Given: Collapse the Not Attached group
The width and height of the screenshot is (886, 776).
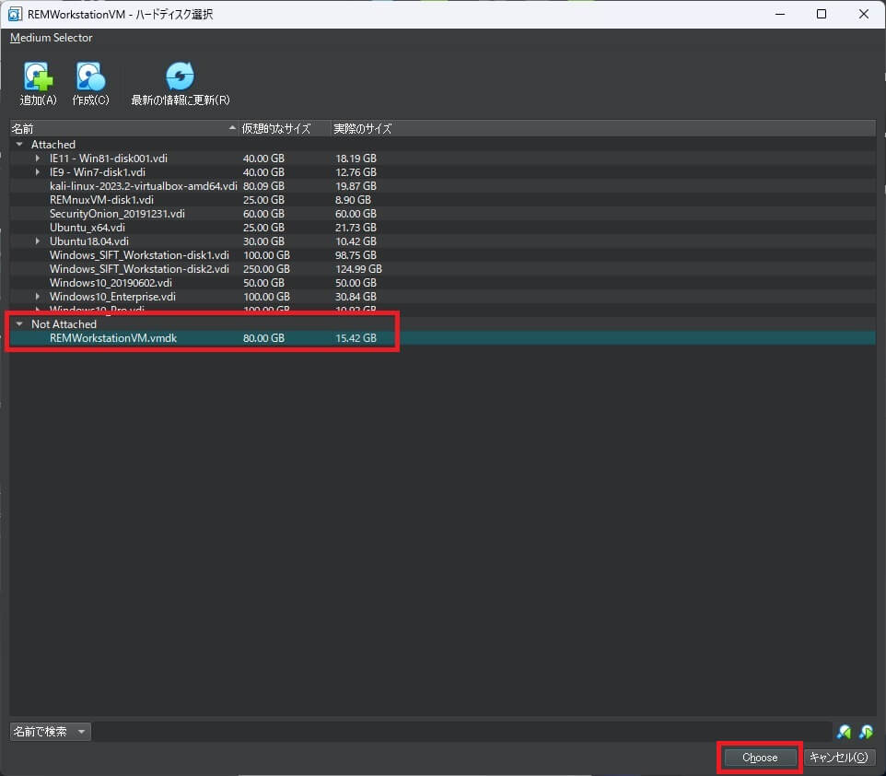Looking at the screenshot, I should coord(19,324).
